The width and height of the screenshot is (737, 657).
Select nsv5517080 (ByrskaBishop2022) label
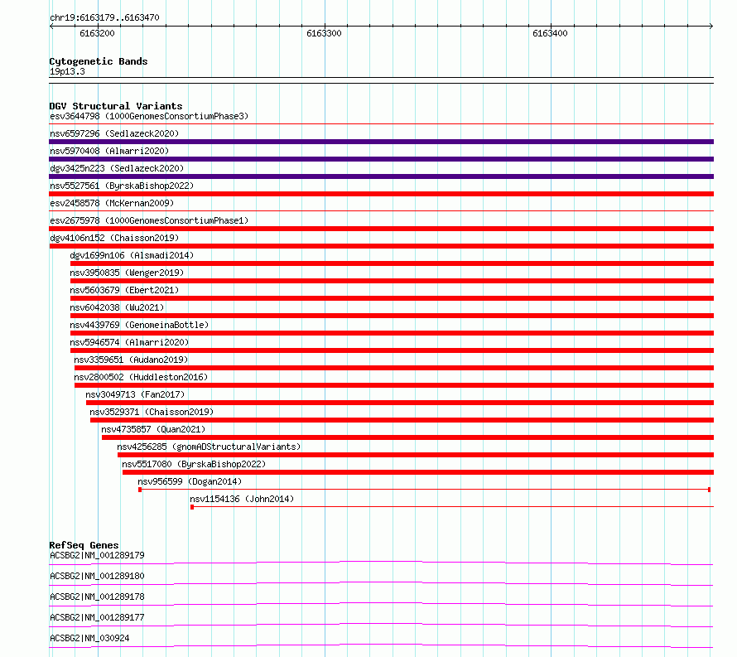[x=194, y=464]
